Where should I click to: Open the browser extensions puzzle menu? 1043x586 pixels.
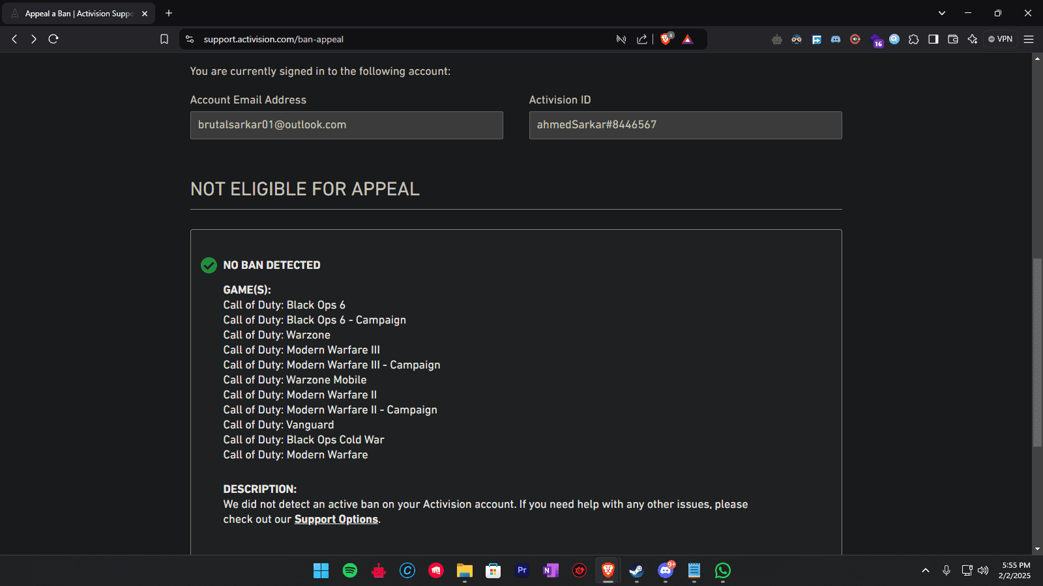(x=914, y=39)
